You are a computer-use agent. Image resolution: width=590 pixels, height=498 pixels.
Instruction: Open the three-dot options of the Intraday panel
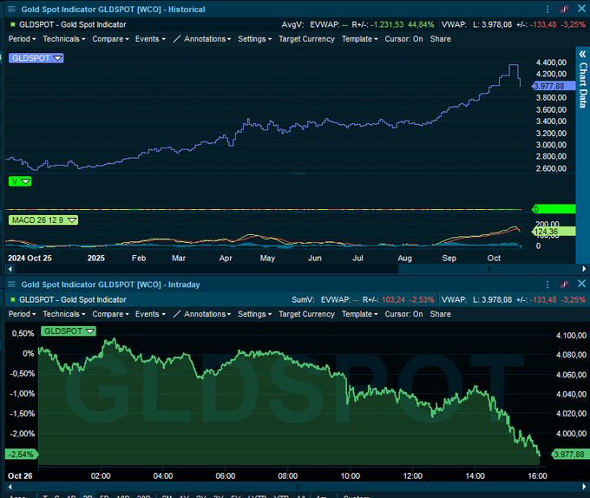tap(547, 285)
